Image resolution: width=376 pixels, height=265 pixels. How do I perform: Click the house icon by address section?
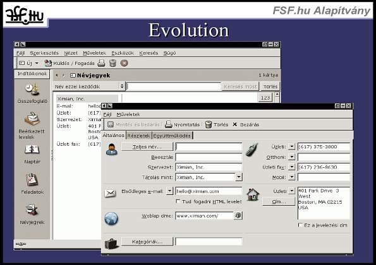pos(253,194)
